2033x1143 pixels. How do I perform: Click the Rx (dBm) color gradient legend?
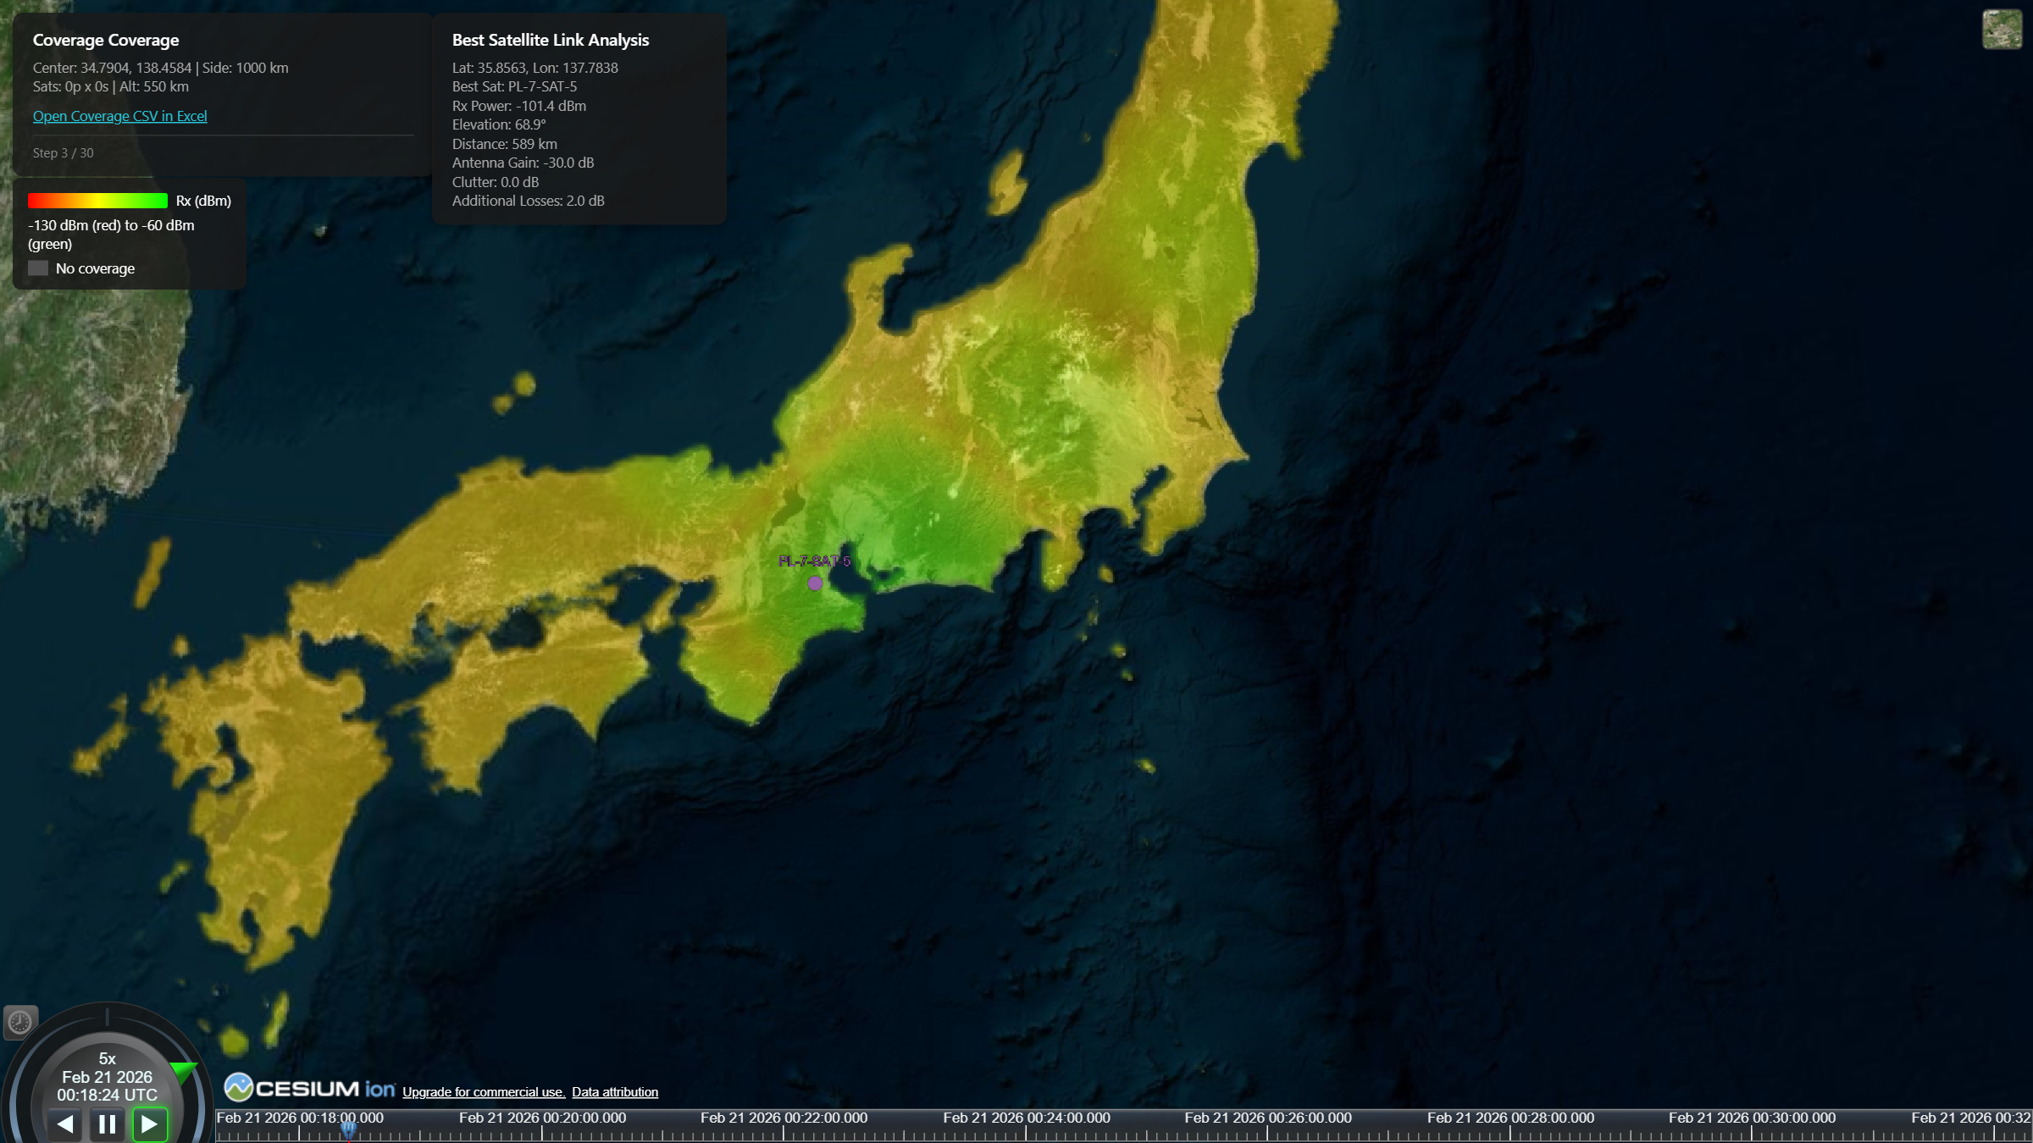[97, 201]
